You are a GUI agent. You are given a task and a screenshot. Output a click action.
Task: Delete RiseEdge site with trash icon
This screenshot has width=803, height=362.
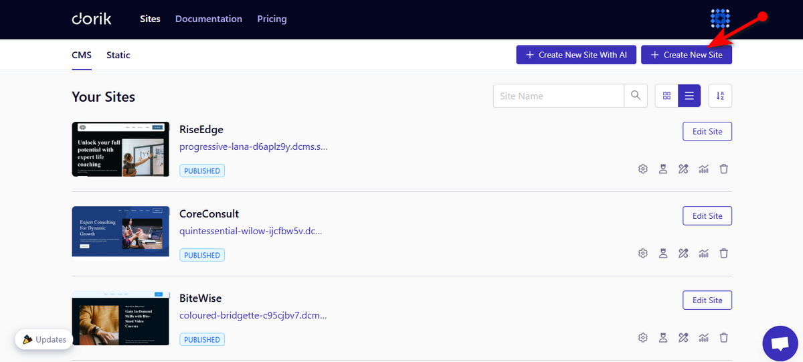pyautogui.click(x=723, y=169)
